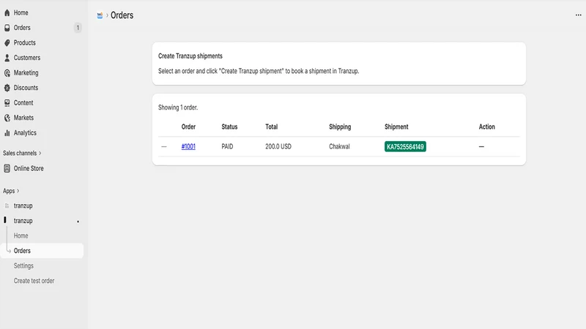Open the Online Store icon
586x329 pixels.
(7, 168)
